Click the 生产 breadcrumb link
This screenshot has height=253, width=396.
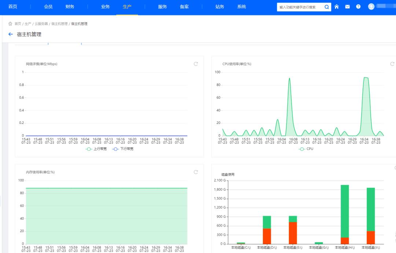tap(28, 24)
